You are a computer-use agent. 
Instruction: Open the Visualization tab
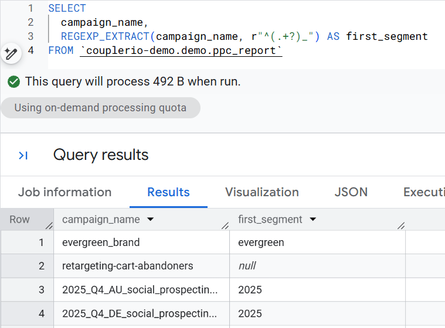coord(262,192)
